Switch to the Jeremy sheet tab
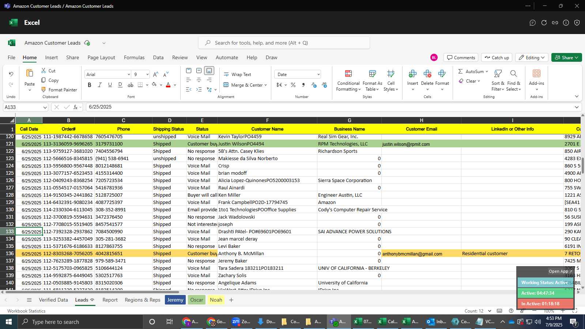Image resolution: width=585 pixels, height=329 pixels. [x=175, y=300]
